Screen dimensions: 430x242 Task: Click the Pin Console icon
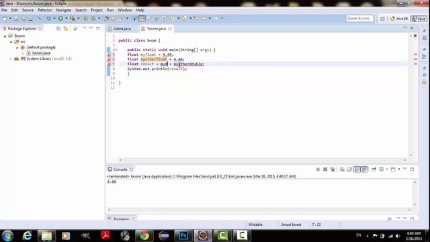coord(374,169)
